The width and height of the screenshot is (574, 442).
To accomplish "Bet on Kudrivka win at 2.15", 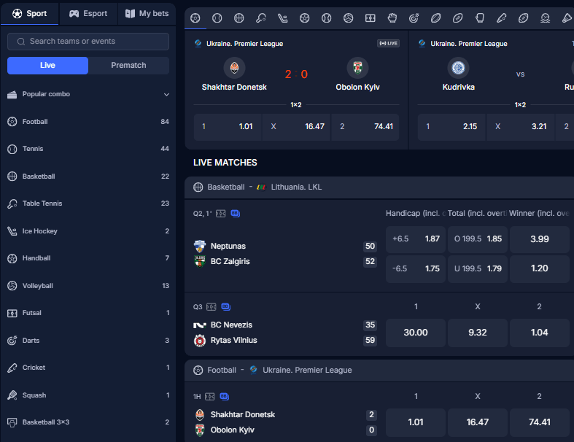I will pyautogui.click(x=451, y=127).
